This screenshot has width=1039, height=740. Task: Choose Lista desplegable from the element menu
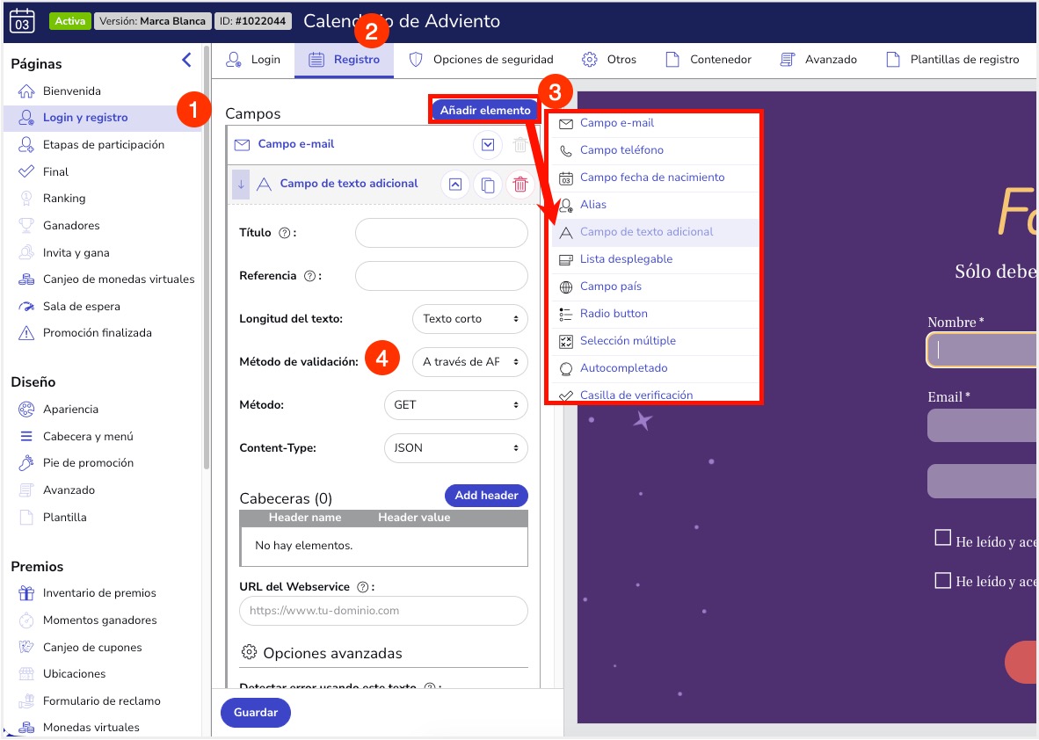[x=656, y=259]
